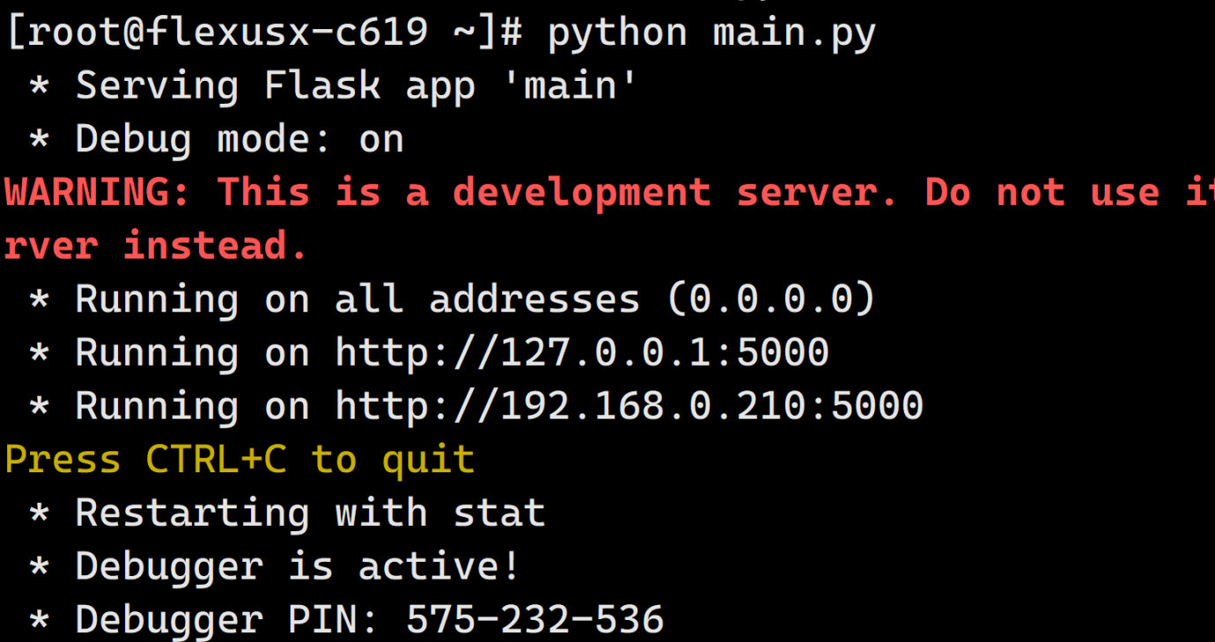The height and width of the screenshot is (642, 1215).
Task: Click the '[root@flexusx-c619 ~]#' prompt
Action: pyautogui.click(x=264, y=33)
